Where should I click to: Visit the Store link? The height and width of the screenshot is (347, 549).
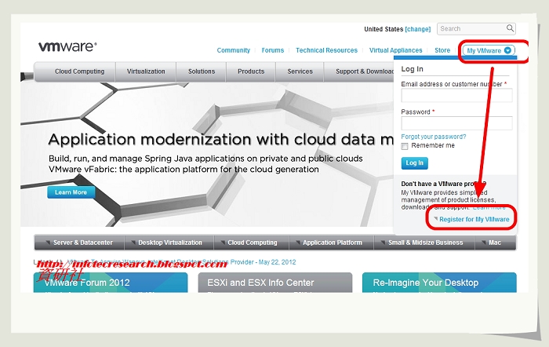pos(442,50)
